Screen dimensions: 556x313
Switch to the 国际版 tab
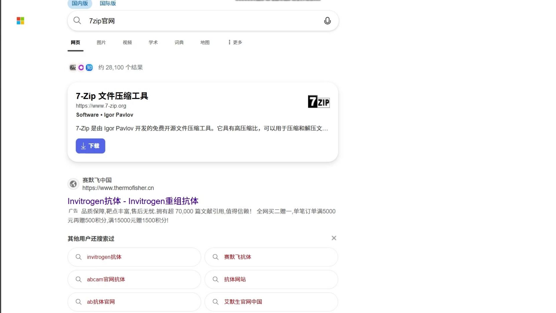108,3
